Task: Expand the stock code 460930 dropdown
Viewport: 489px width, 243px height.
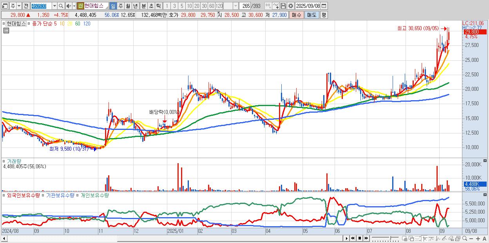Action: [54, 6]
